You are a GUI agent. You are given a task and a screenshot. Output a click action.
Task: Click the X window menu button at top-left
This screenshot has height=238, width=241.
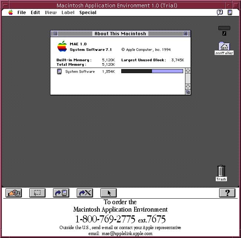(6, 5)
